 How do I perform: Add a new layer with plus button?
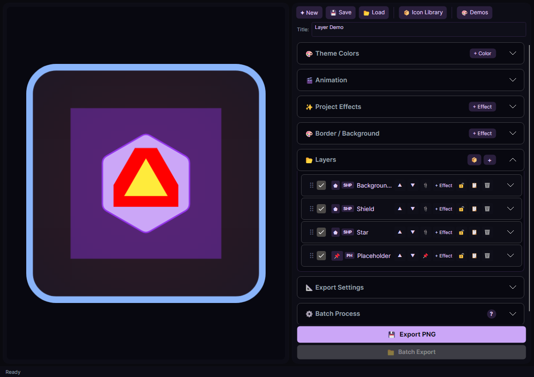[x=489, y=160]
